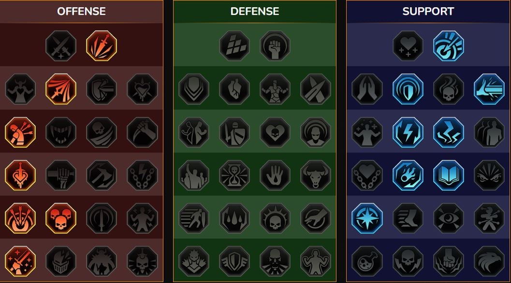Select the eye mastery in Support tree
Image resolution: width=511 pixels, height=283 pixels.
click(x=449, y=218)
